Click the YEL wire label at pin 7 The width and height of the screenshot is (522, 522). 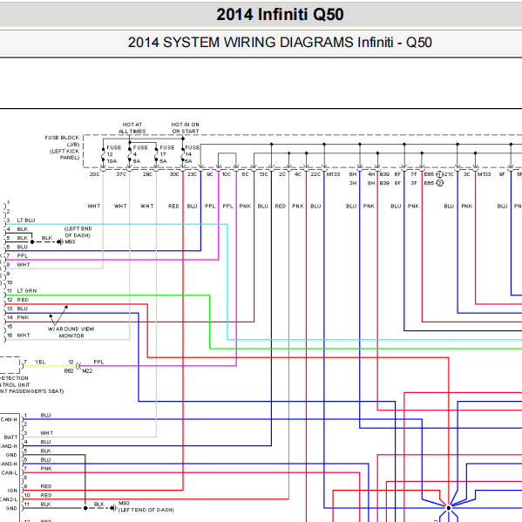pyautogui.click(x=40, y=363)
